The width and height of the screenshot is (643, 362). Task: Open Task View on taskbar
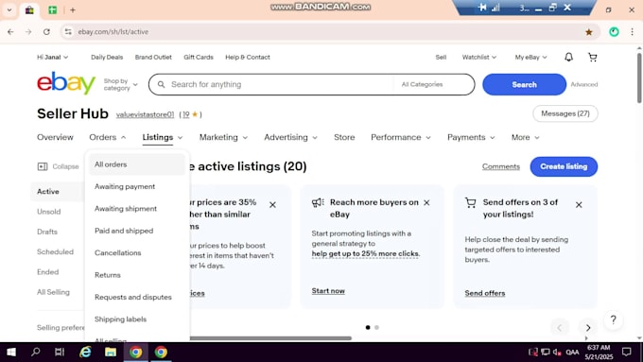point(60,352)
